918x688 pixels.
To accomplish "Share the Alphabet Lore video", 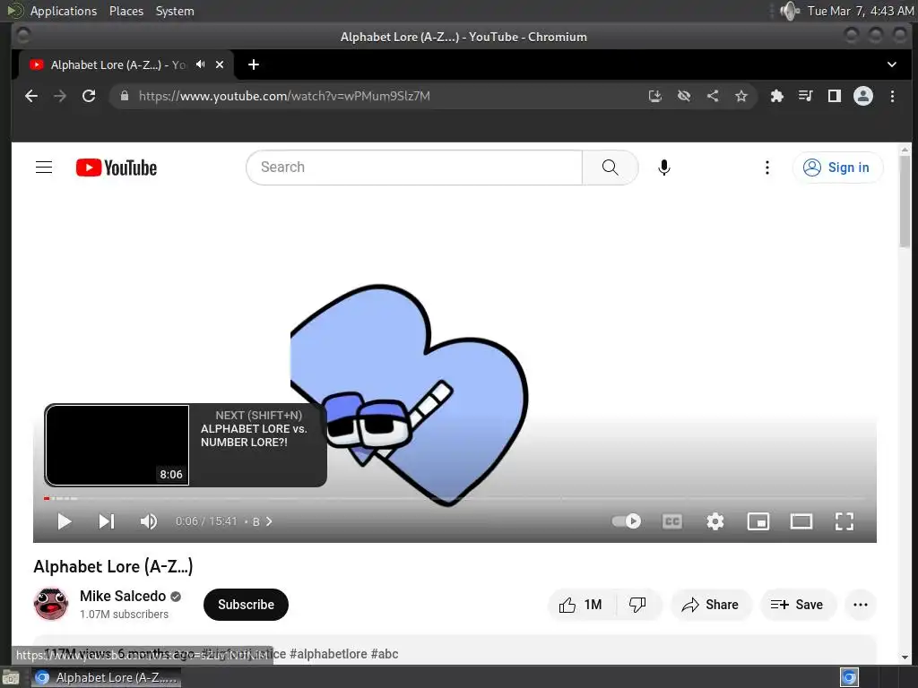I will [711, 605].
